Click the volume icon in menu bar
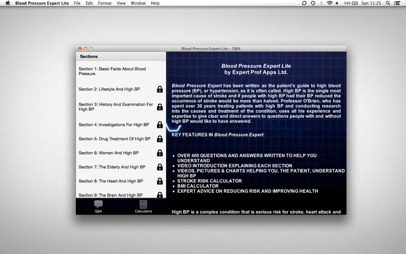 pyautogui.click(x=337, y=3)
